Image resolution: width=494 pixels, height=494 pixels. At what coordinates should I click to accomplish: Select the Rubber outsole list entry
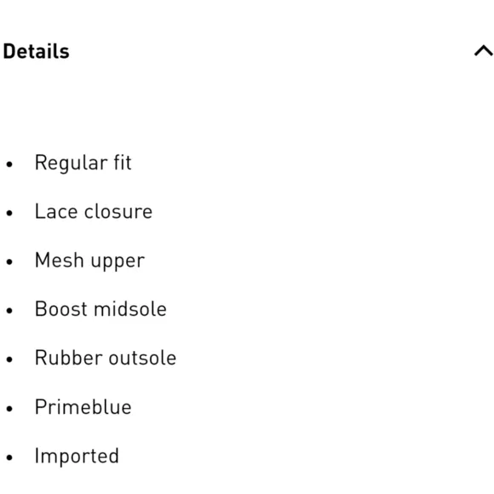106,358
